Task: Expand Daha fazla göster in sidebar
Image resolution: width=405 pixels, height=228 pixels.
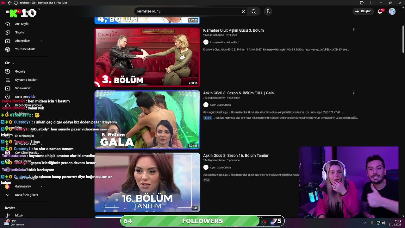Action: click(27, 195)
